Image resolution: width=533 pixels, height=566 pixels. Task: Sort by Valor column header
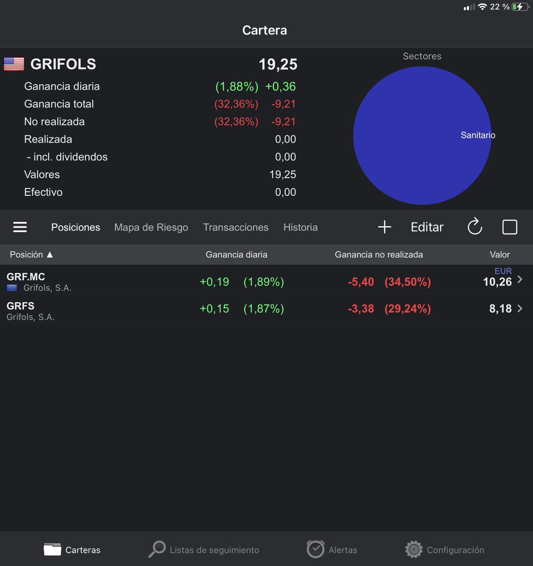500,255
